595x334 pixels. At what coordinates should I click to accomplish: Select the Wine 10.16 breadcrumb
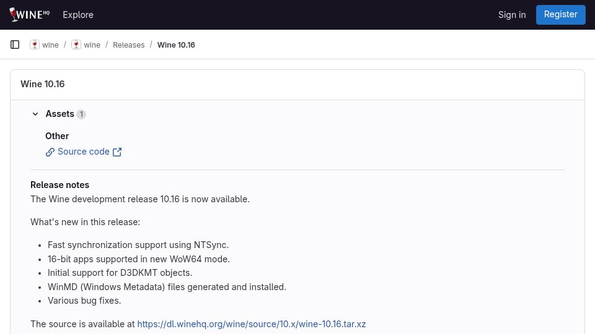pos(176,45)
